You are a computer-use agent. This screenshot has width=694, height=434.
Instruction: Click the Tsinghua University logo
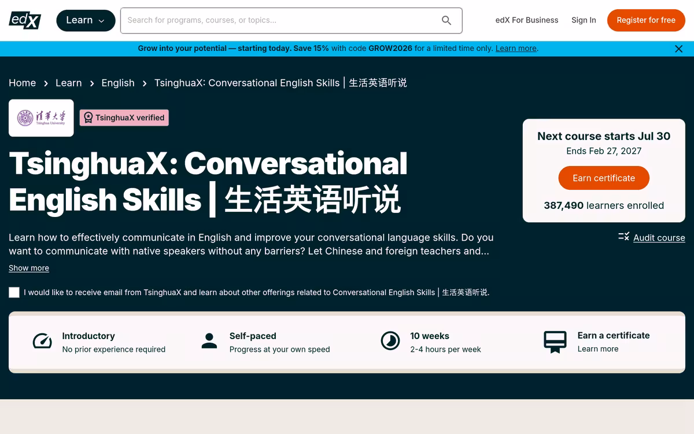41,118
